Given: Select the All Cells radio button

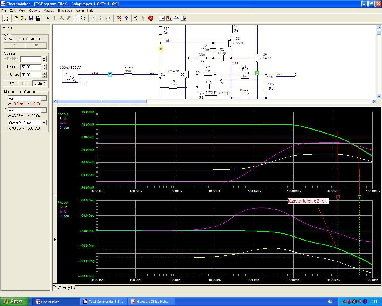Looking at the screenshot, I should pos(28,39).
